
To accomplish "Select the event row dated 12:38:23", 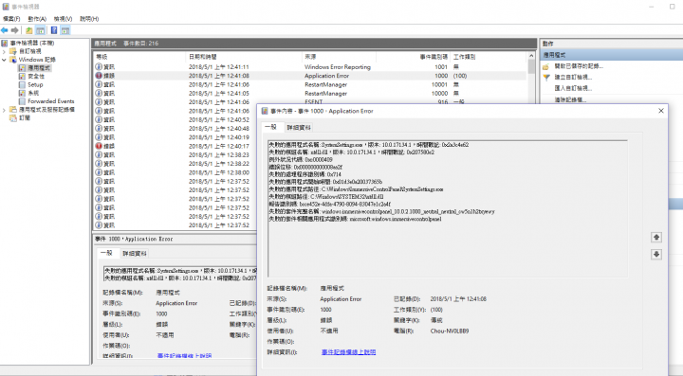I will point(175,155).
